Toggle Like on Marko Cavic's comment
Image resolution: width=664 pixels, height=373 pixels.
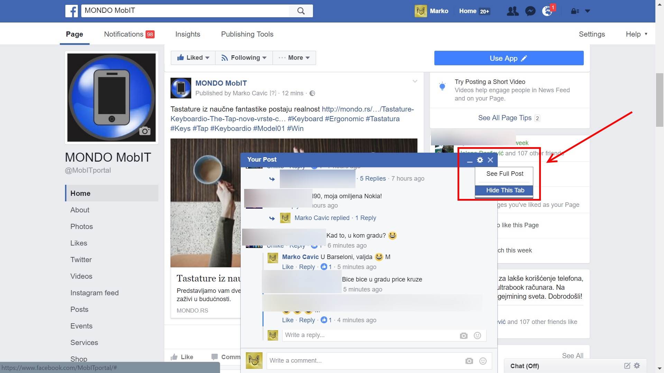(287, 267)
